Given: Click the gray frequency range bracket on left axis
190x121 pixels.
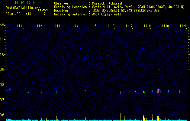Looking at the screenshot, I should pos(6,85).
